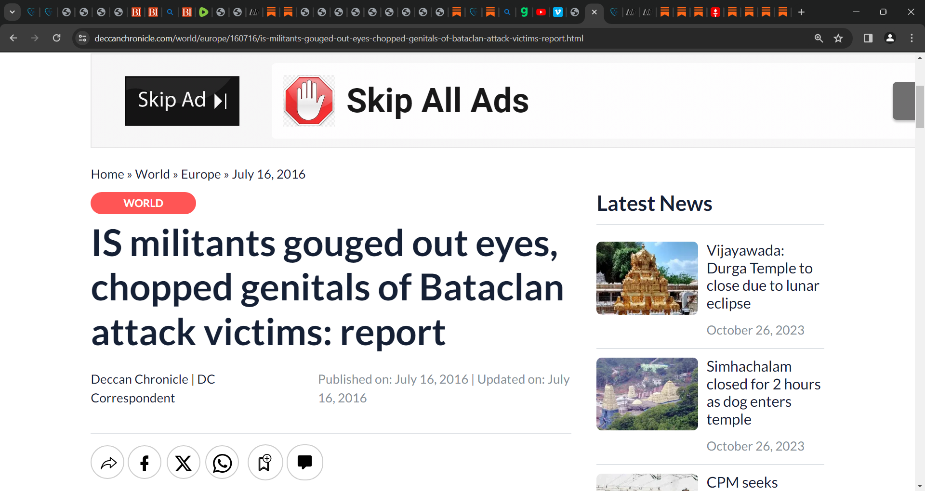This screenshot has height=491, width=925.
Task: Open Vijayawada Durga Temple lunar eclipse headline
Action: pos(763,277)
